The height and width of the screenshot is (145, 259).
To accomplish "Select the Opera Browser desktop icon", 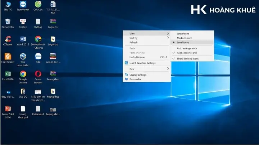I will pyautogui.click(x=38, y=77).
